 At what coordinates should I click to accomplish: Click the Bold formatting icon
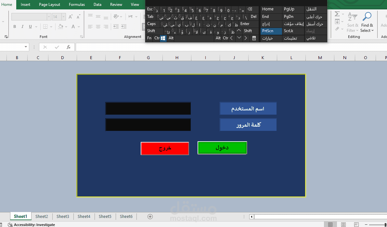coord(15,27)
